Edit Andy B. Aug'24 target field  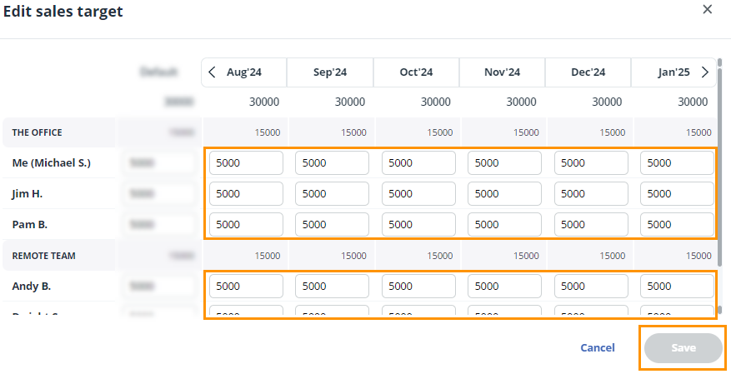pyautogui.click(x=246, y=286)
